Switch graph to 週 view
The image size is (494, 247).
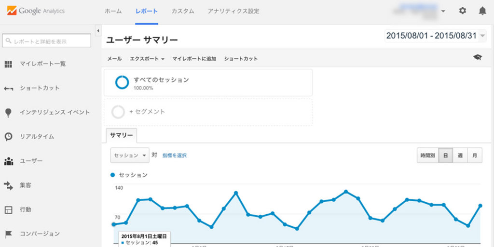pyautogui.click(x=460, y=155)
